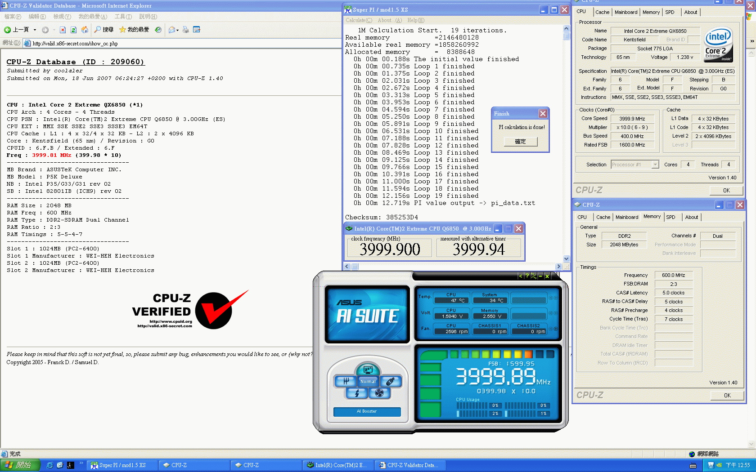756x472 pixels.
Task: Click the AI Booster bar in AI Suite
Action: click(367, 411)
